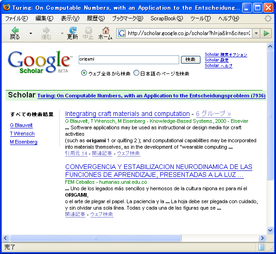Open the Forward button history dropdown
276x254 pixels.
click(x=62, y=33)
